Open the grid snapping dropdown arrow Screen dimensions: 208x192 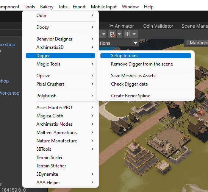[119, 34]
